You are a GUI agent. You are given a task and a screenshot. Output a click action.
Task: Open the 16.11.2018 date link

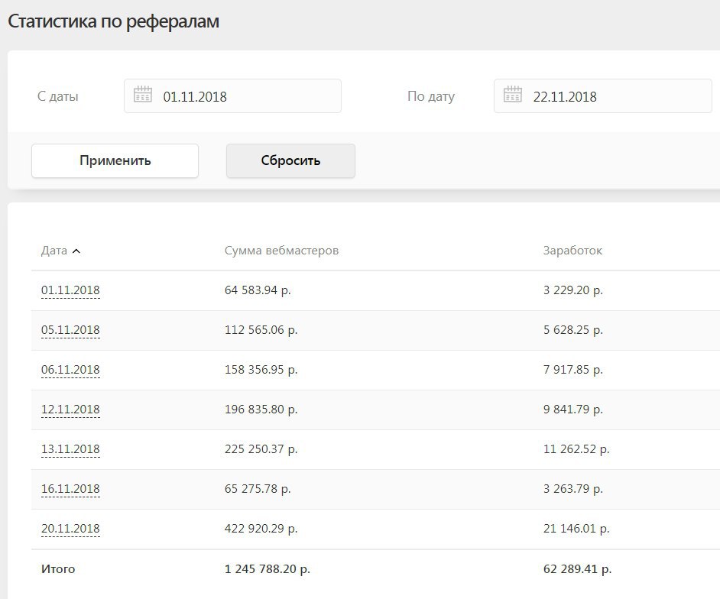70,489
